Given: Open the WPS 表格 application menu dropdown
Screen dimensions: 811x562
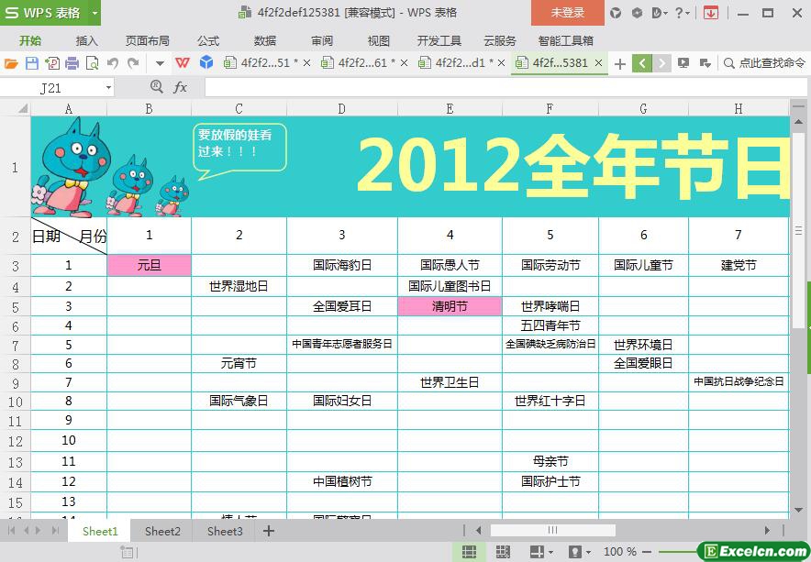Looking at the screenshot, I should tap(94, 13).
